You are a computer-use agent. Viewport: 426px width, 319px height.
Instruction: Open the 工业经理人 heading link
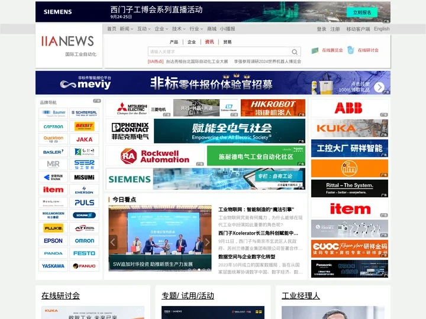click(301, 296)
